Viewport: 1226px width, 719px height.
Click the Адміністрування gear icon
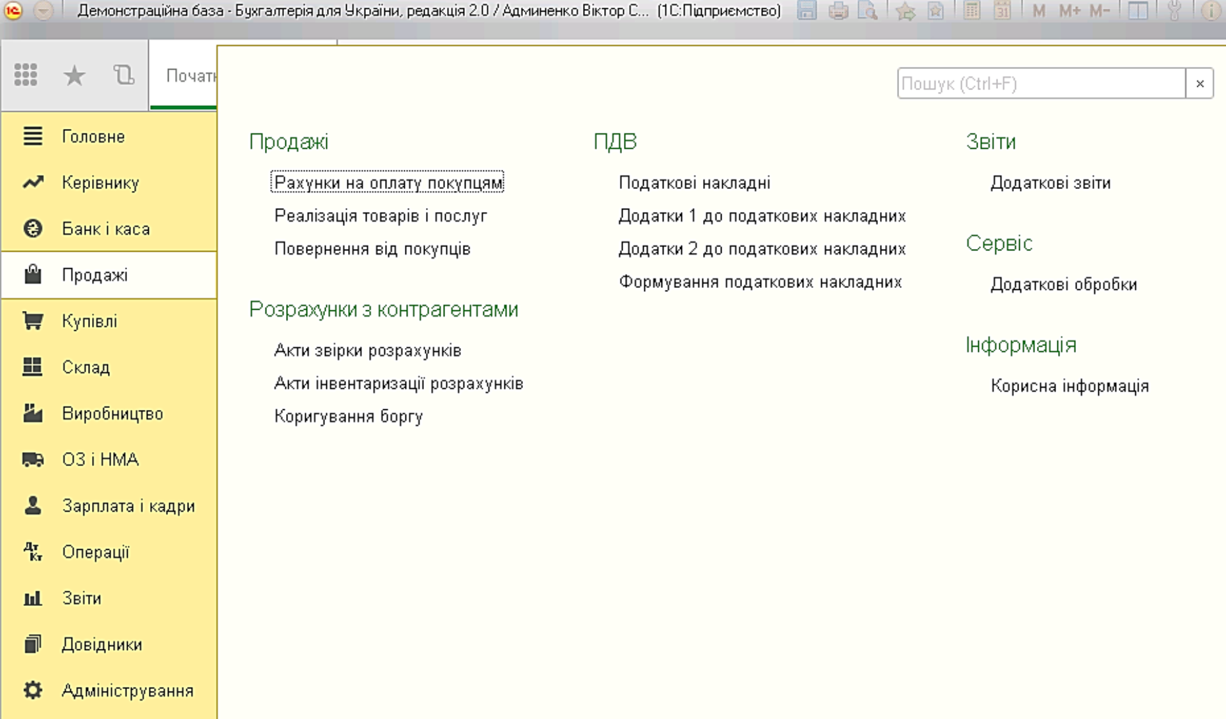pos(33,690)
